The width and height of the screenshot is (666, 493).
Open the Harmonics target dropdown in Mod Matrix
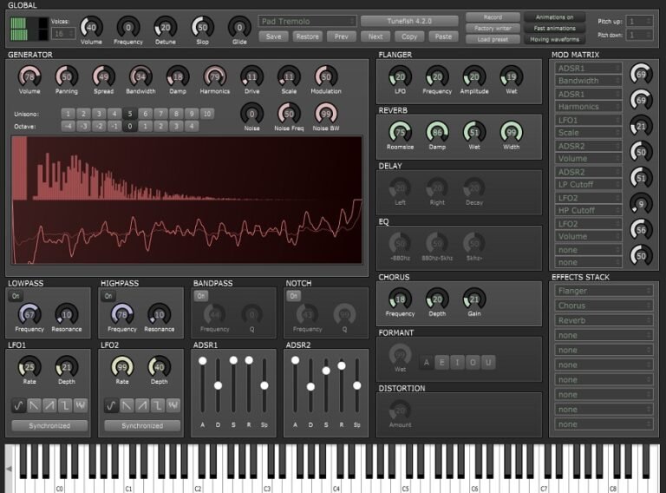tap(588, 107)
